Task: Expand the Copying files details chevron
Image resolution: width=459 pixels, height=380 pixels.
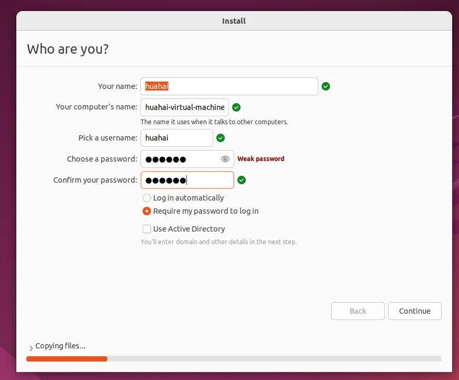Action: 31,348
